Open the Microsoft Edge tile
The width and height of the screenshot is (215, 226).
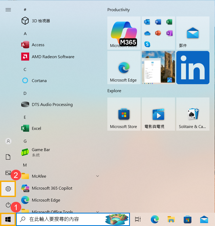[124, 68]
